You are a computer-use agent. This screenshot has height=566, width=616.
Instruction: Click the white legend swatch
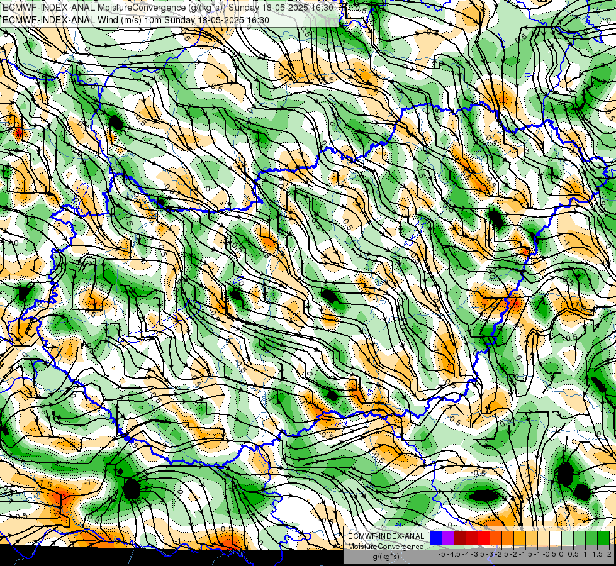pyautogui.click(x=556, y=538)
